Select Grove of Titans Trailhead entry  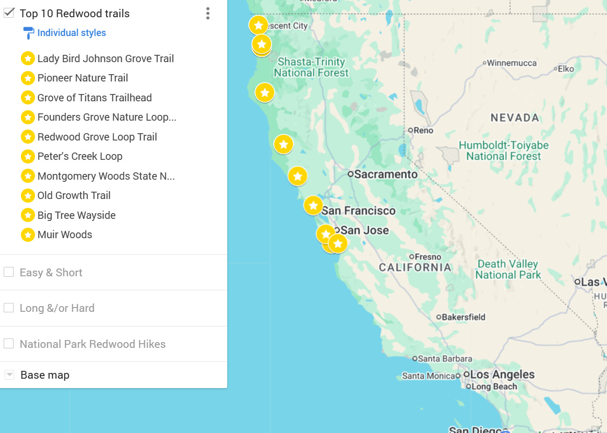point(95,98)
